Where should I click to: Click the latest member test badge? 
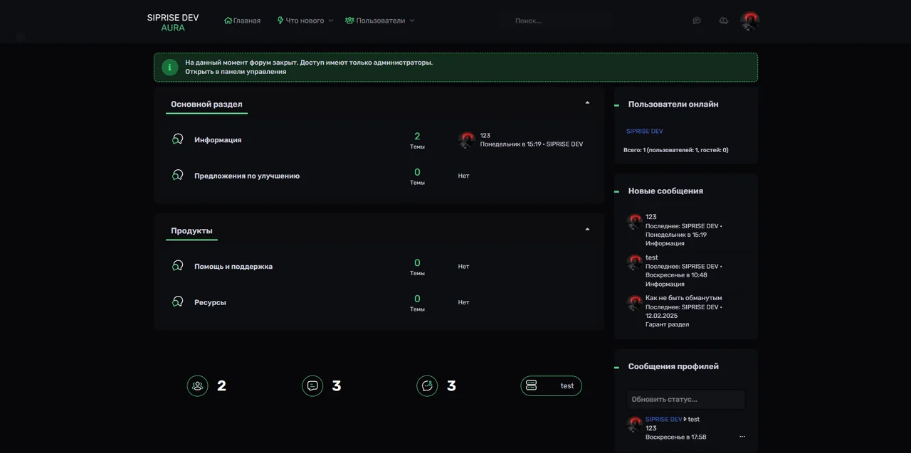click(x=552, y=385)
